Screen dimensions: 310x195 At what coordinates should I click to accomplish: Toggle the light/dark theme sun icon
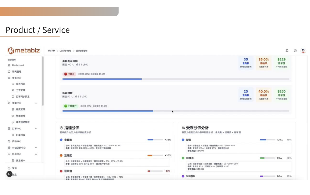coord(295,51)
